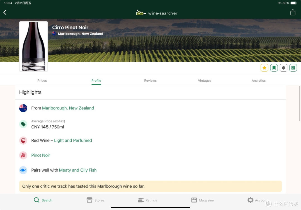Open the grid view icon
Image resolution: width=301 pixels, height=210 pixels.
(293, 68)
